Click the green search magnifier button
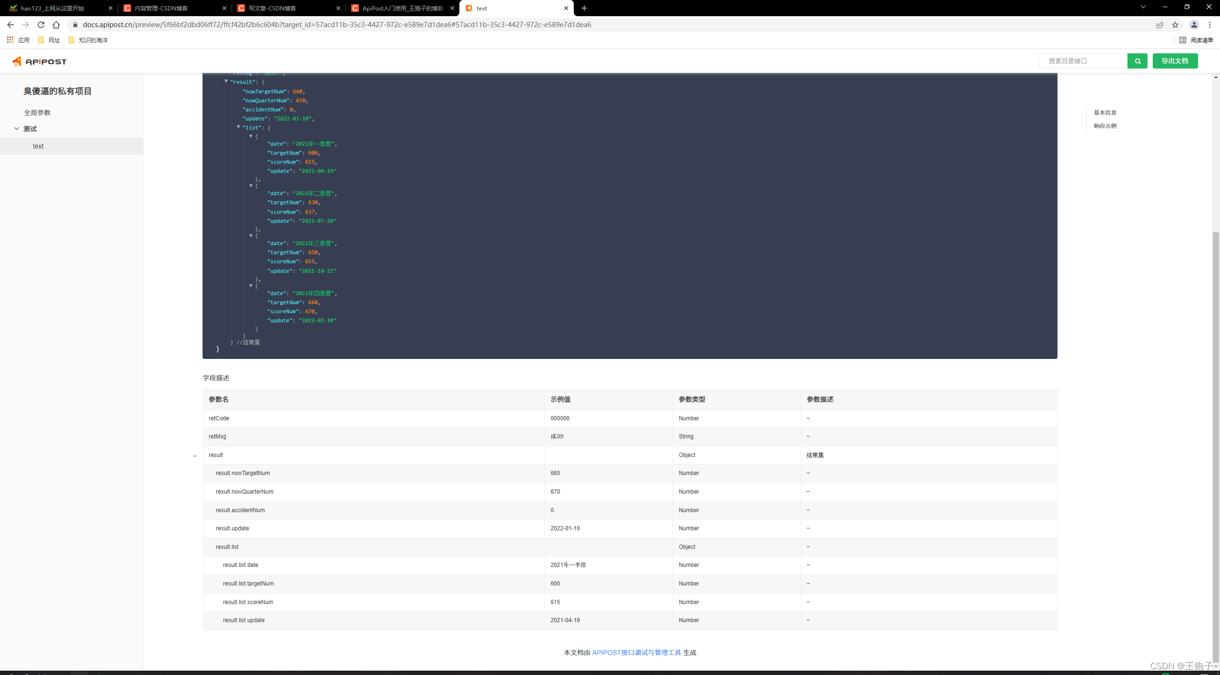 (1138, 61)
